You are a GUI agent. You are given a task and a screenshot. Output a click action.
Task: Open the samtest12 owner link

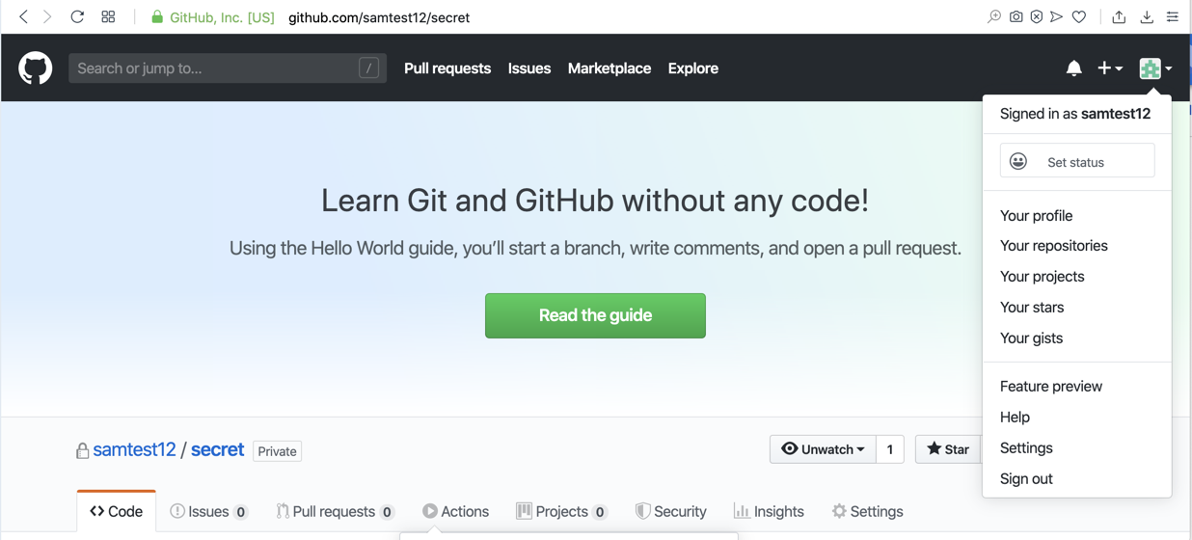[x=134, y=450]
